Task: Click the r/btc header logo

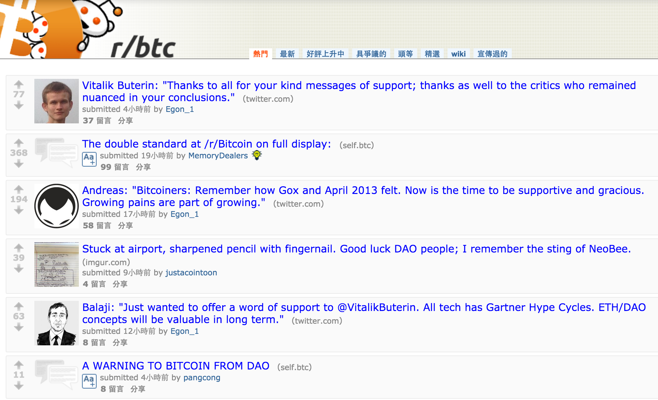Action: [x=143, y=48]
